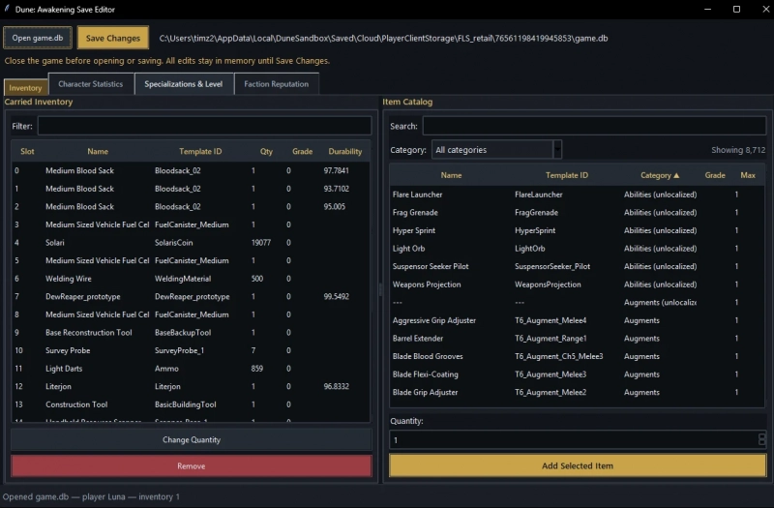Switch to the Inventory tab

(x=25, y=87)
